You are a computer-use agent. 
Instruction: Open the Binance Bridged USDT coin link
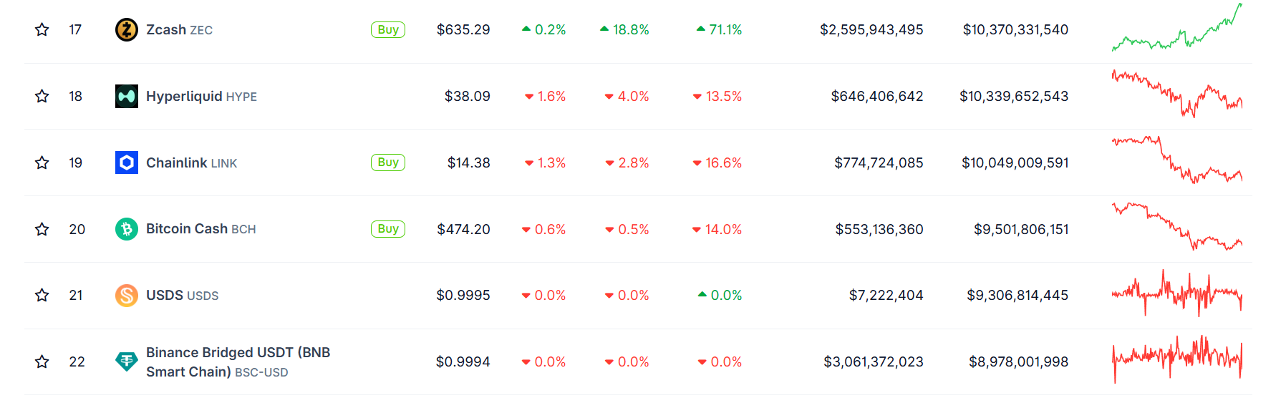[x=237, y=361]
